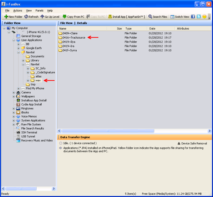The height and width of the screenshot is (197, 213).
Task: Switch to the Details tab
Action: click(82, 23)
